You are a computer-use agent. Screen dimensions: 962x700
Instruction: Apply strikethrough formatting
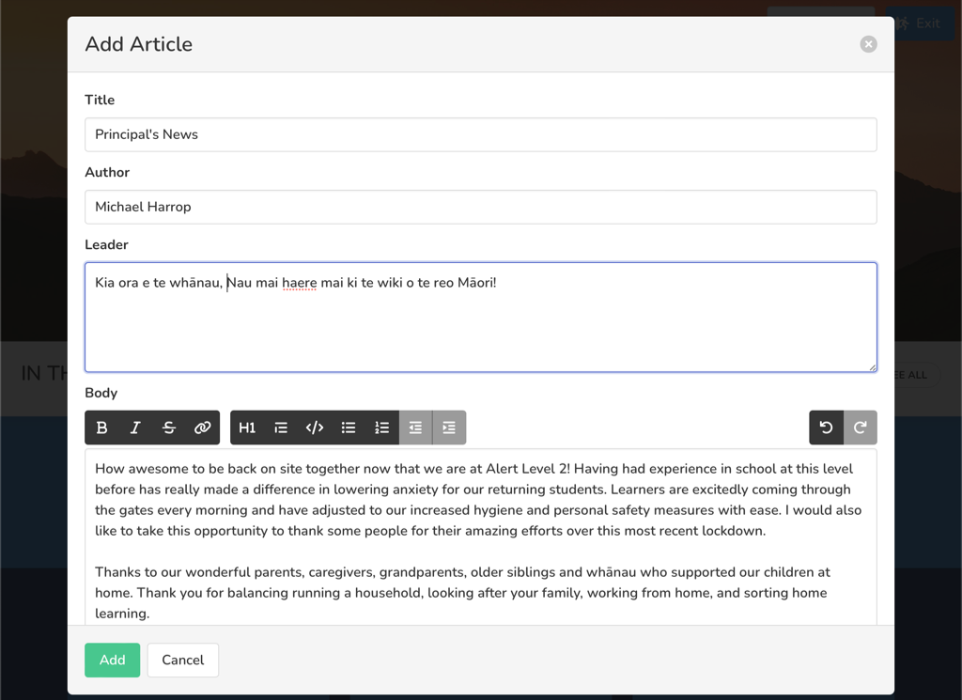tap(169, 428)
